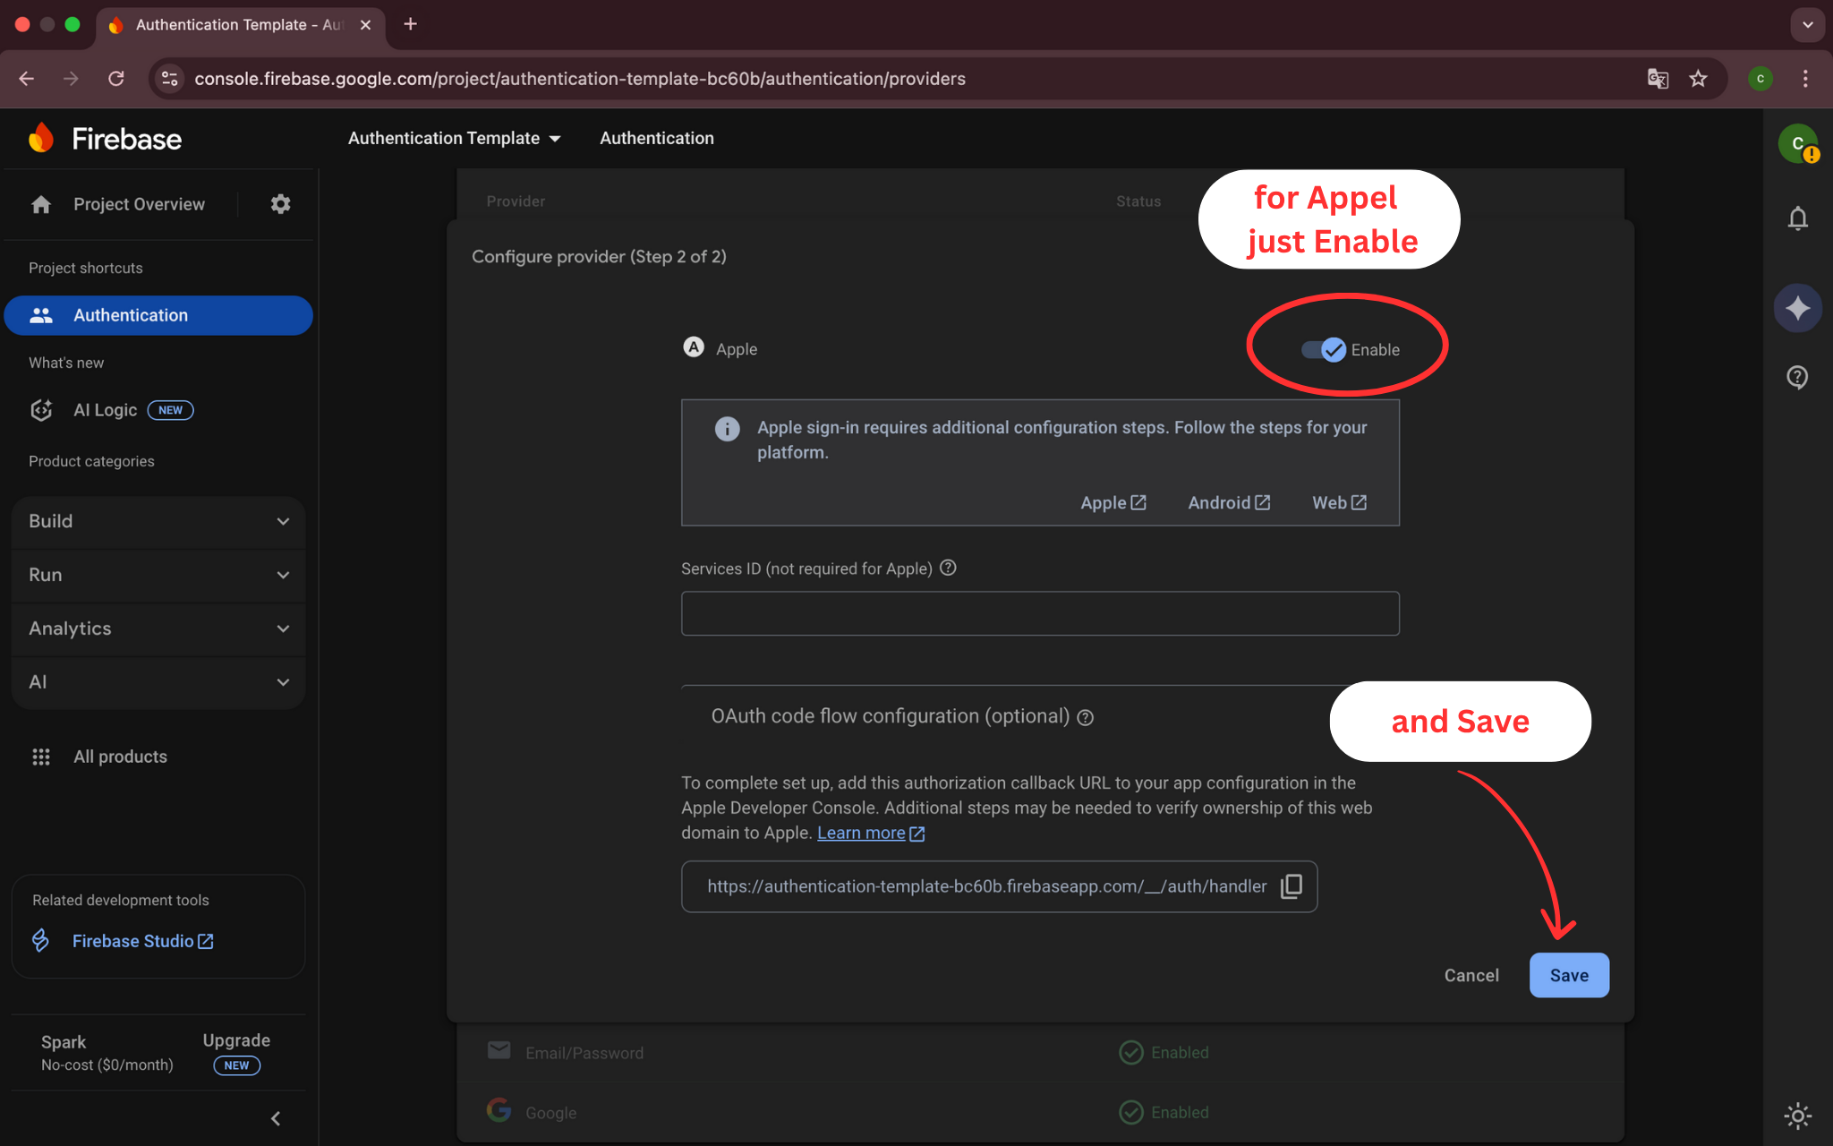Bookmark page with star icon
Viewport: 1833px width, 1146px height.
pos(1698,79)
